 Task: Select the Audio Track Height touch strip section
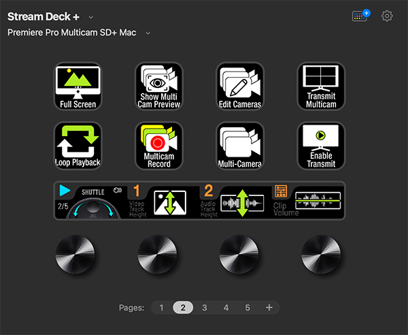[235, 201]
